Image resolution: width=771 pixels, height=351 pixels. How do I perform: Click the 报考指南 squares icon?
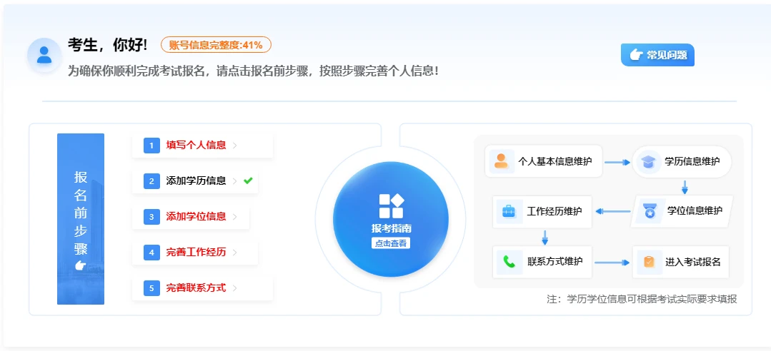pos(391,205)
